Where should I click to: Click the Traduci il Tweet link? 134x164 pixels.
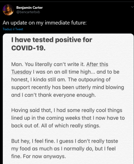tap(13, 29)
